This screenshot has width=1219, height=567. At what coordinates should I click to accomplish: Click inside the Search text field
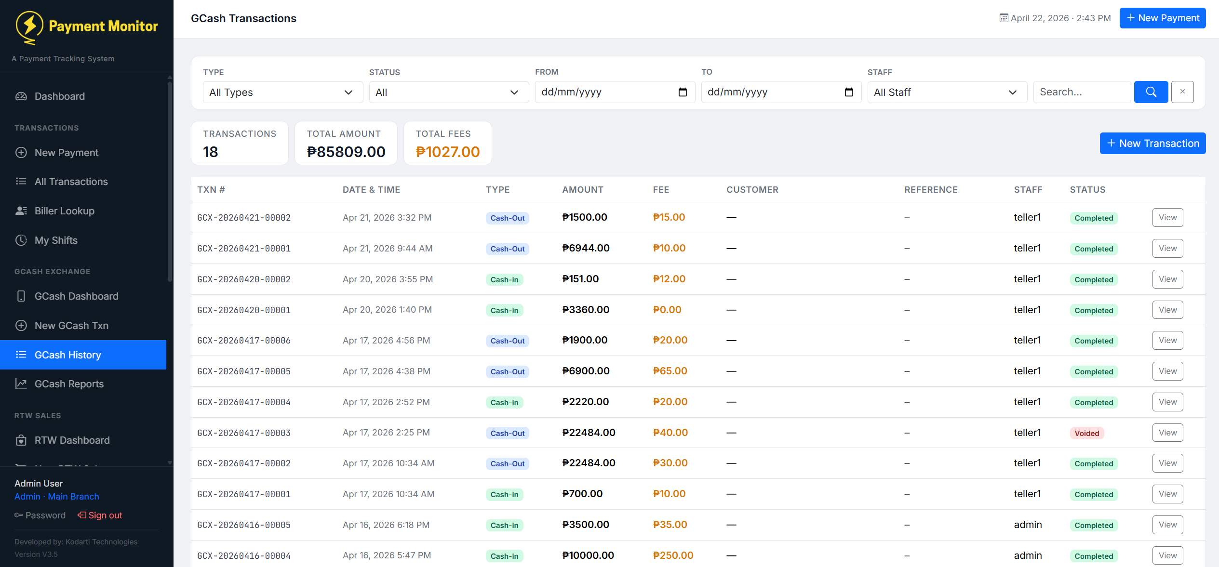pos(1082,92)
